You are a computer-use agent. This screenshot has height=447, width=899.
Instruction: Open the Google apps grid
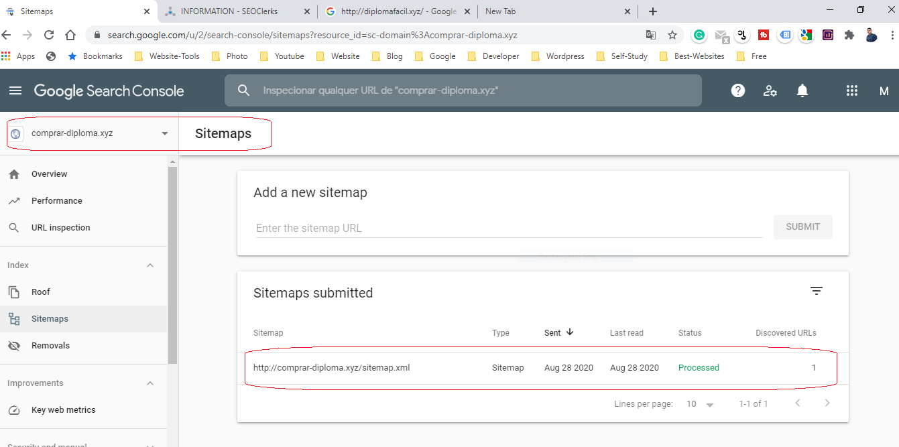pyautogui.click(x=851, y=90)
